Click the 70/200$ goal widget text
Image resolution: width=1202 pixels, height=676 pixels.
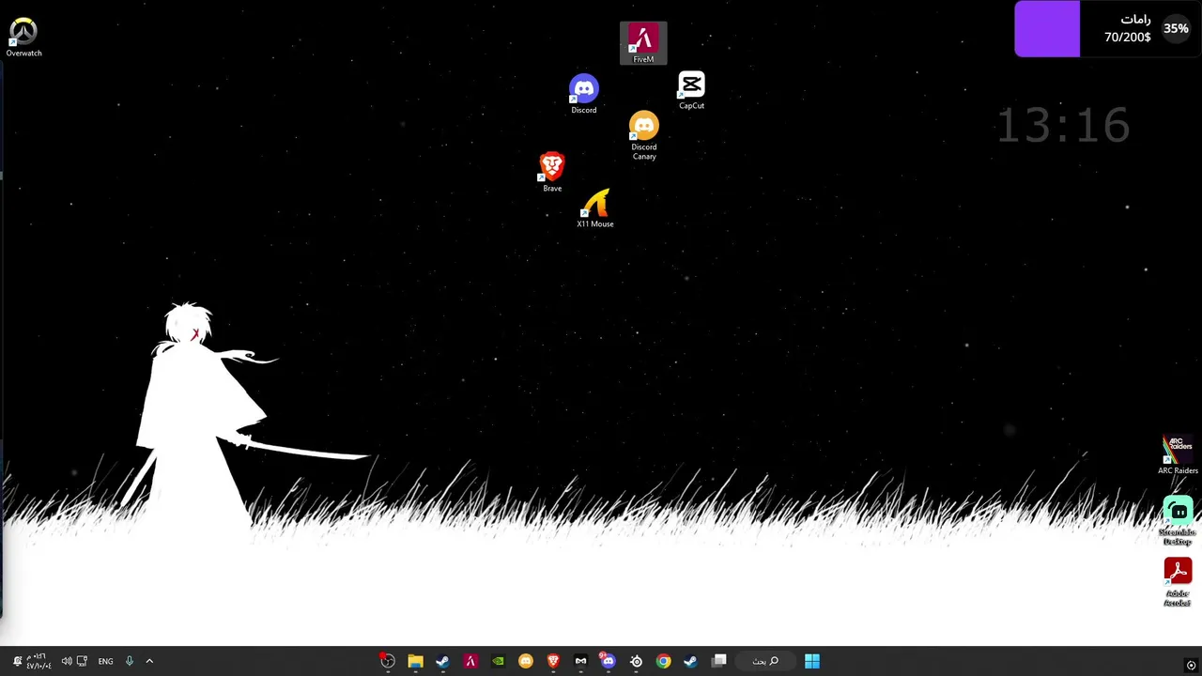point(1127,38)
